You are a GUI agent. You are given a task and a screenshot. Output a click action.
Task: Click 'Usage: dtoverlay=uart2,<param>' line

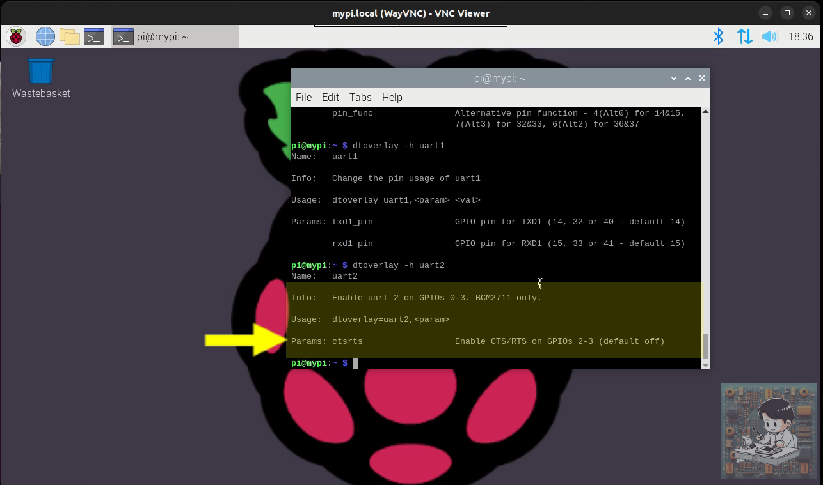(371, 319)
